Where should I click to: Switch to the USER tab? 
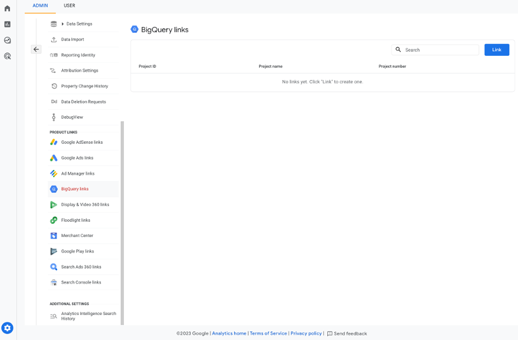point(69,6)
